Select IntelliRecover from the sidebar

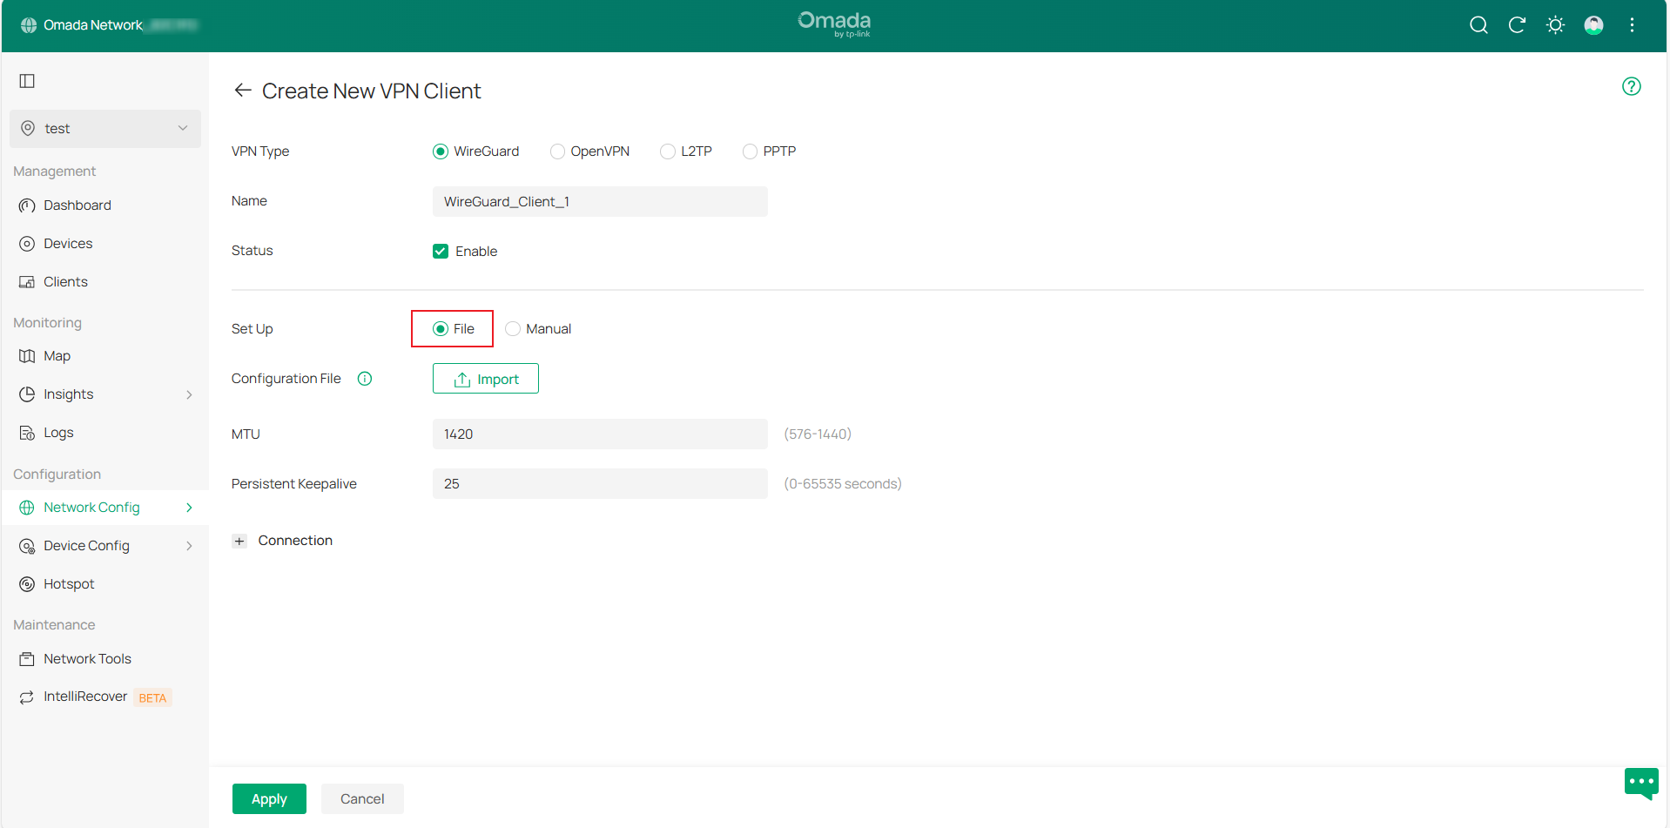84,696
